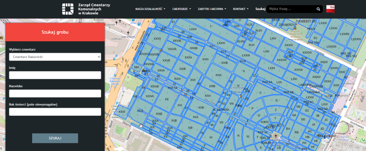Select cemetery section XXXVII on map
Image resolution: width=366 pixels, height=151 pixels.
pyautogui.click(x=307, y=53)
